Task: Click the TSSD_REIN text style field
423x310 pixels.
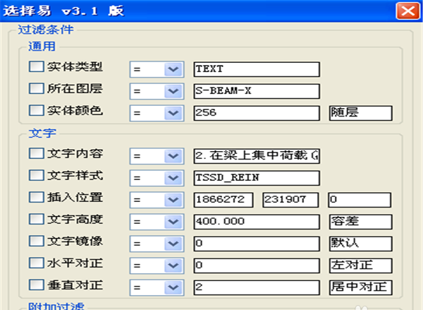Action: (x=257, y=177)
